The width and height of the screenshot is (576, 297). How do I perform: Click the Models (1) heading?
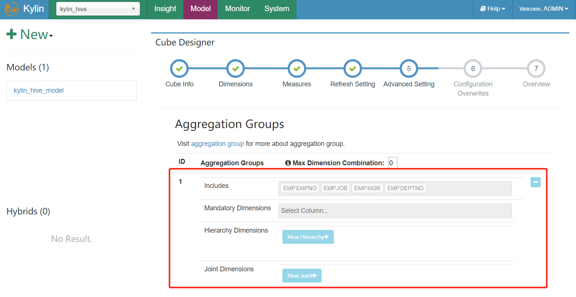pos(28,67)
